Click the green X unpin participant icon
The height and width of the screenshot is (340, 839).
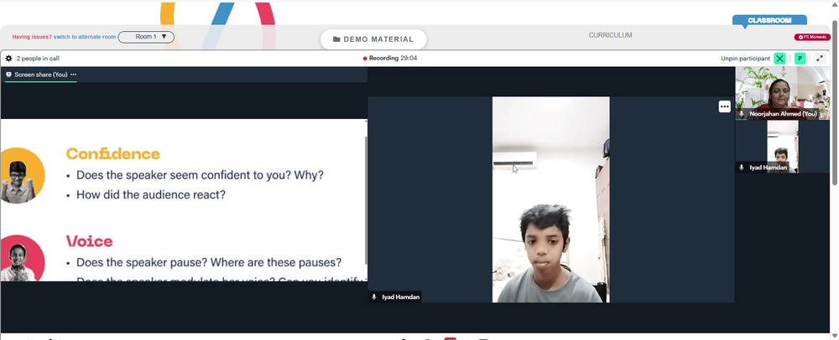(x=779, y=58)
